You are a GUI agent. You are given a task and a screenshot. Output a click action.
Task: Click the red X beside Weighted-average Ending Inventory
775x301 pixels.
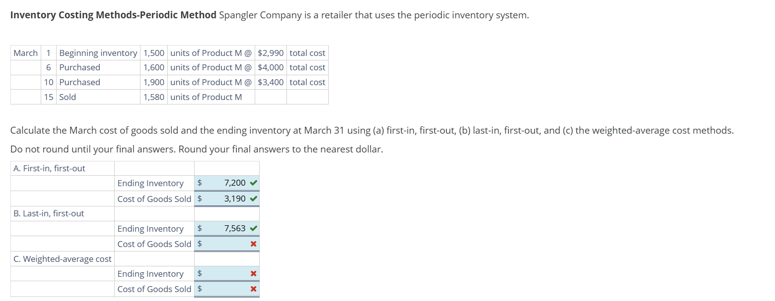tap(253, 273)
